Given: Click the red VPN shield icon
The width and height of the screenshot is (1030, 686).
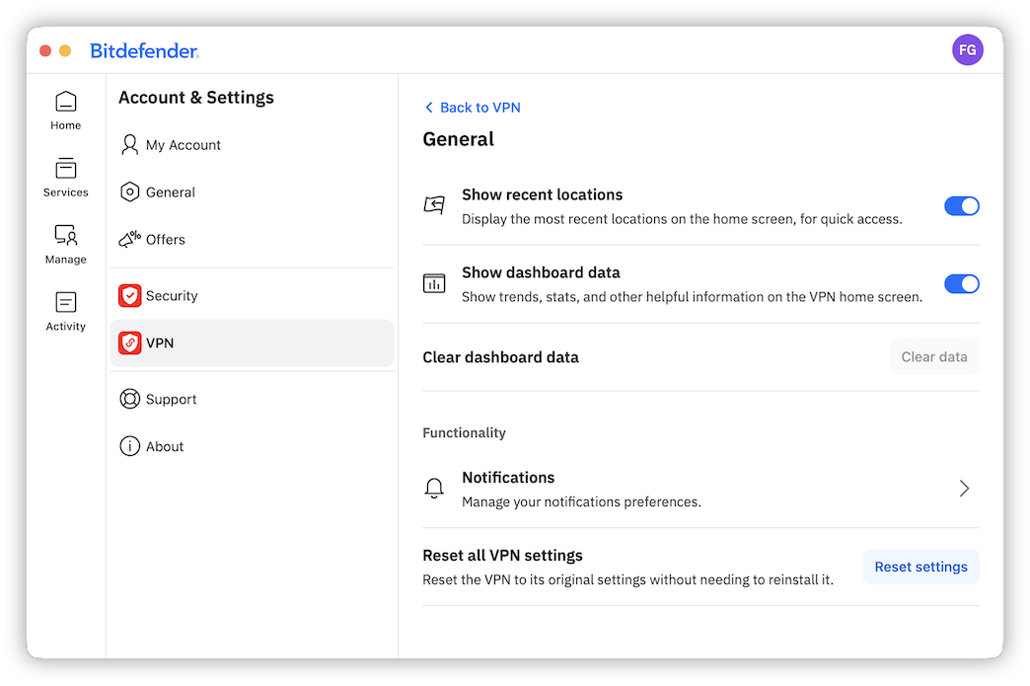Looking at the screenshot, I should (129, 343).
